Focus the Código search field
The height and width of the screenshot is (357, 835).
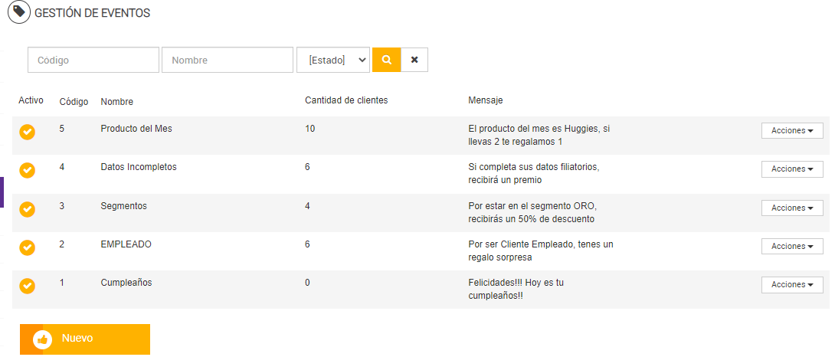[x=93, y=60]
